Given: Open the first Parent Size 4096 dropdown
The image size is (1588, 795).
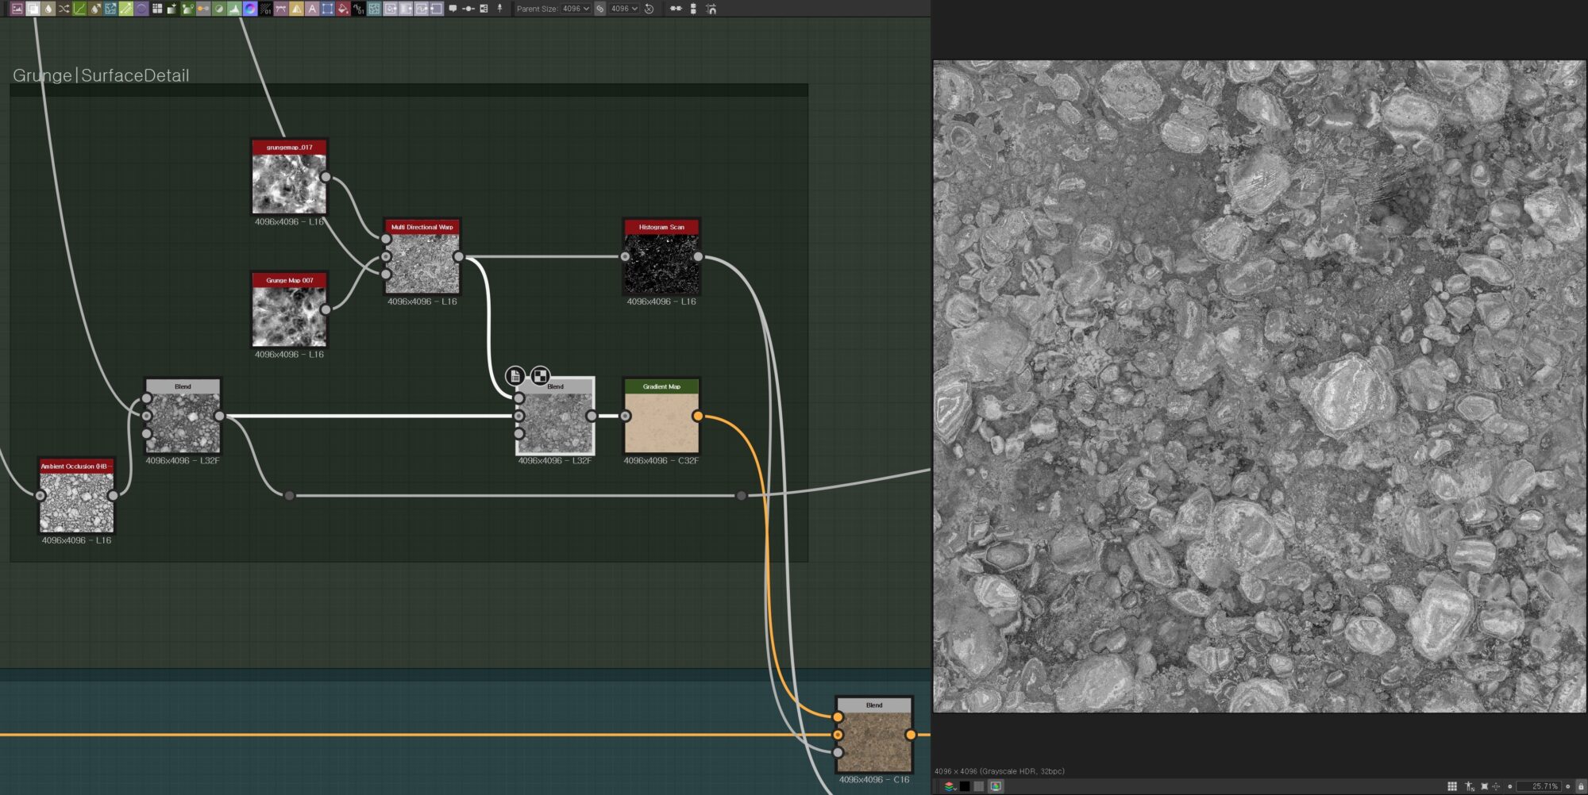Looking at the screenshot, I should (x=574, y=9).
